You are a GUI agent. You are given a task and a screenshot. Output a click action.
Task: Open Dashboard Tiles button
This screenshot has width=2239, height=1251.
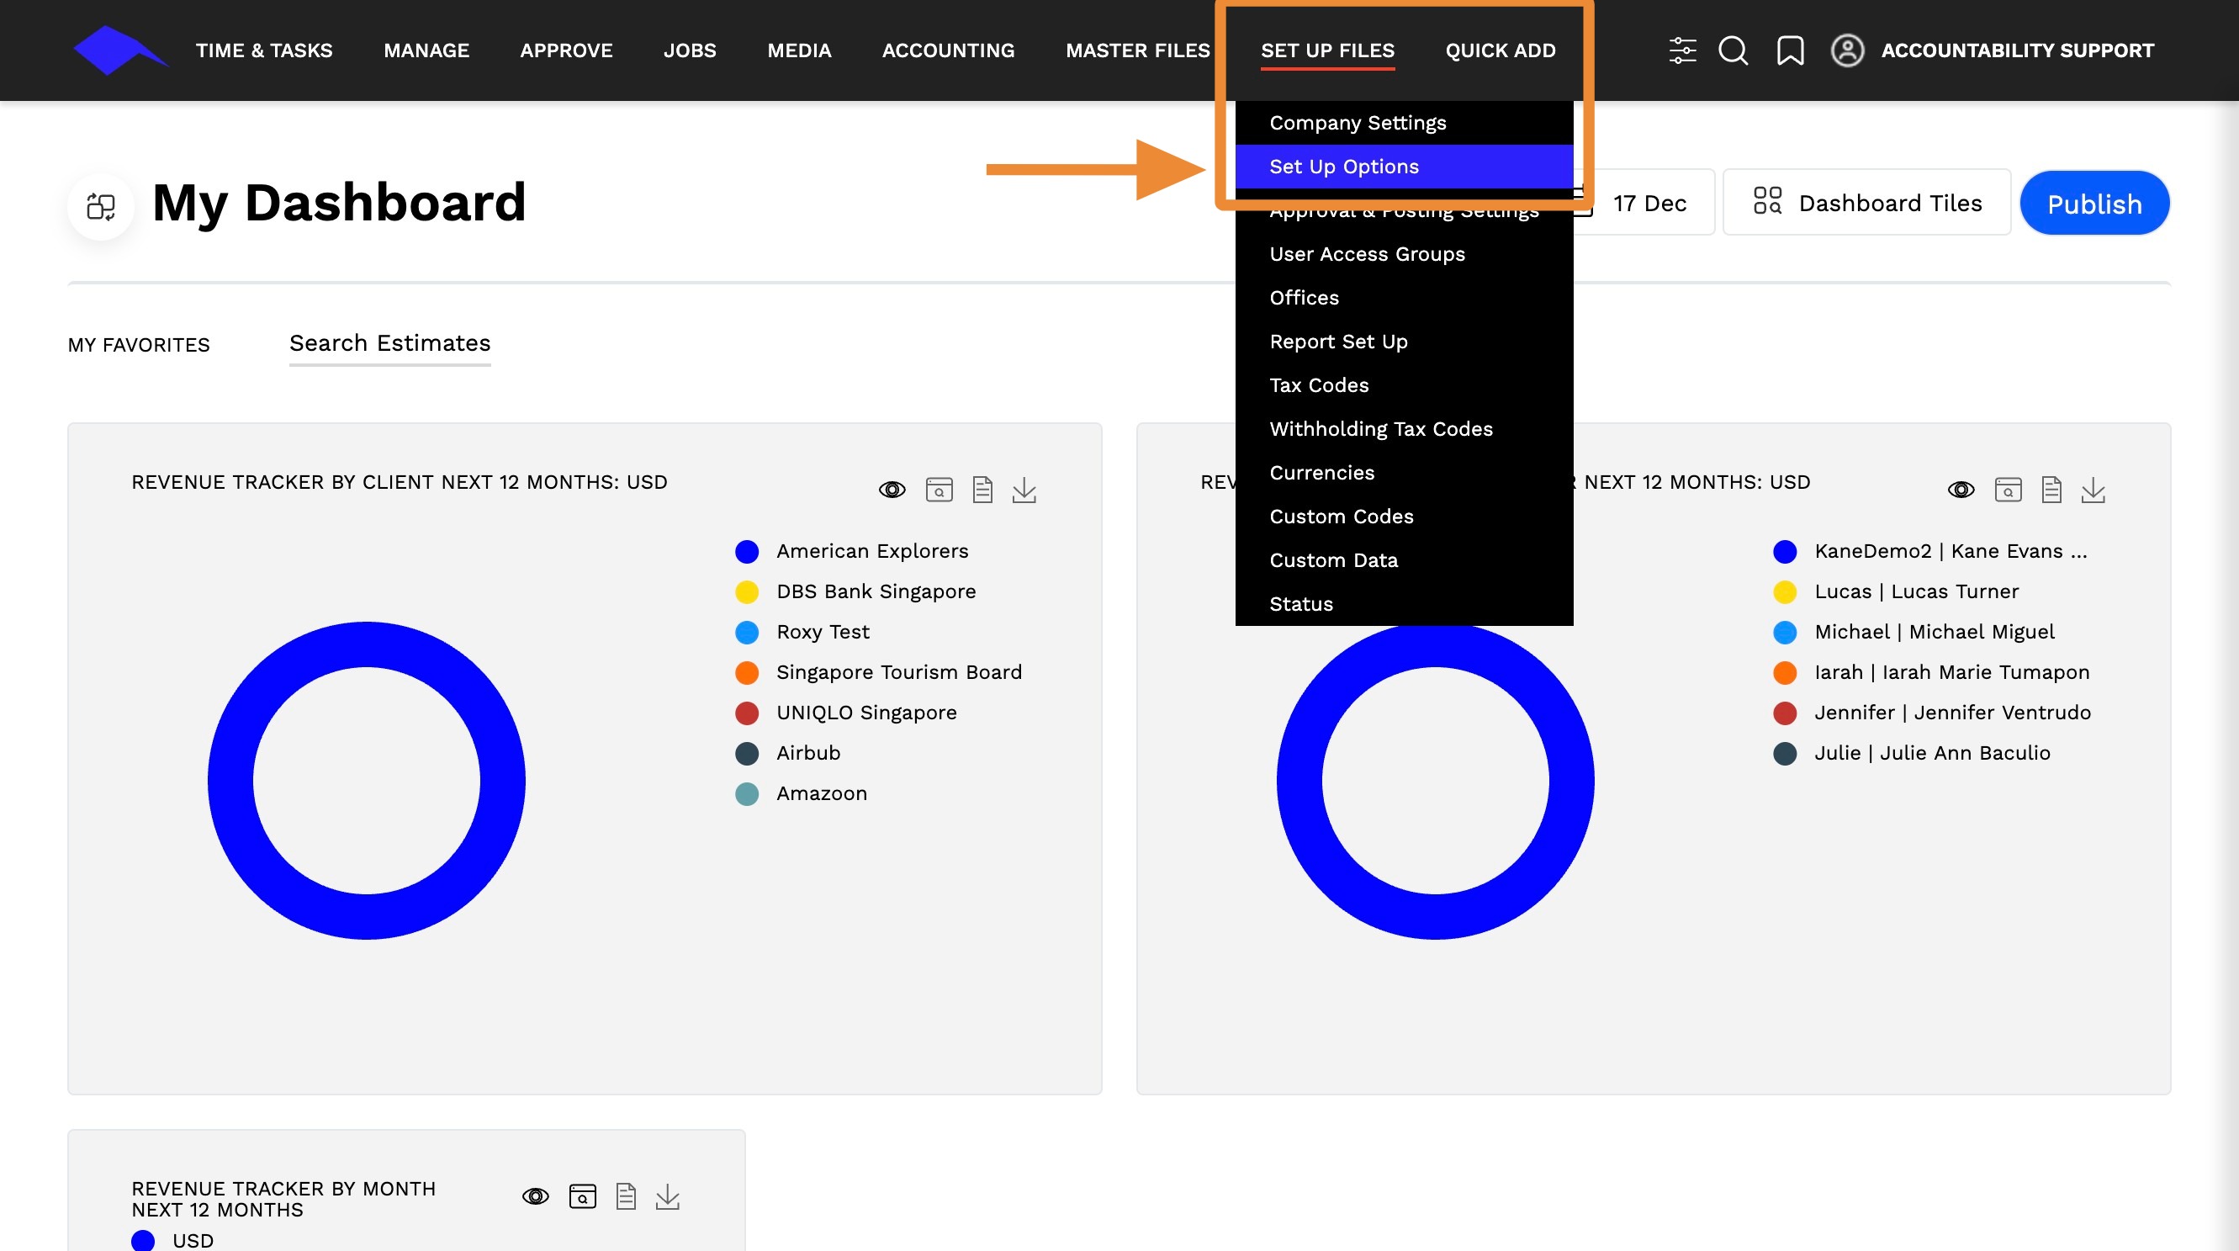pos(1866,203)
